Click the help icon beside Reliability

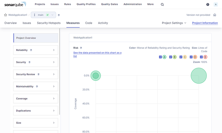[x=31, y=50]
